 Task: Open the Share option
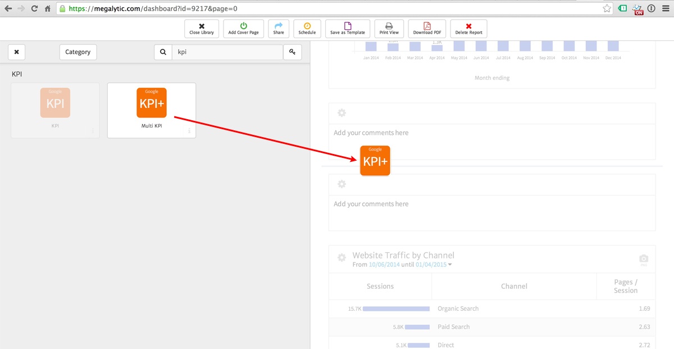pos(279,29)
